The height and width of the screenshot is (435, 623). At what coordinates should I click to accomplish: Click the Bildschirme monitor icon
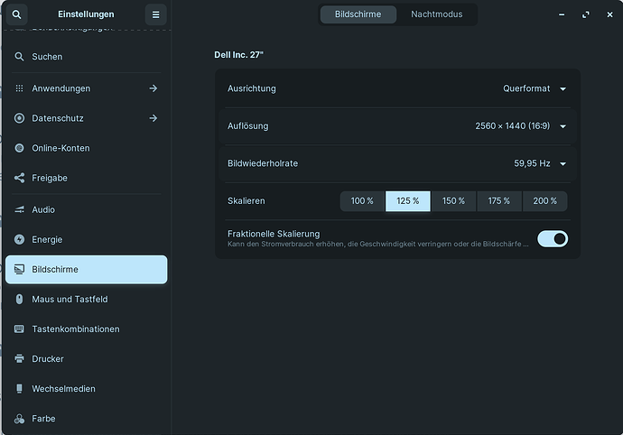click(19, 269)
